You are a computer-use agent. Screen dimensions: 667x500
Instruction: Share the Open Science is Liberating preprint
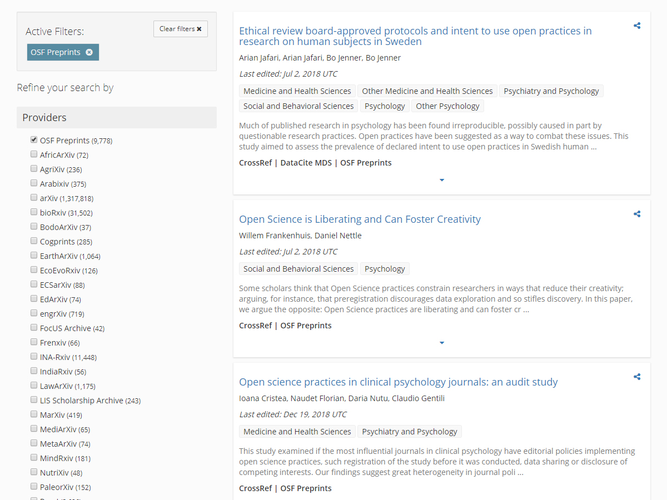pyautogui.click(x=636, y=213)
